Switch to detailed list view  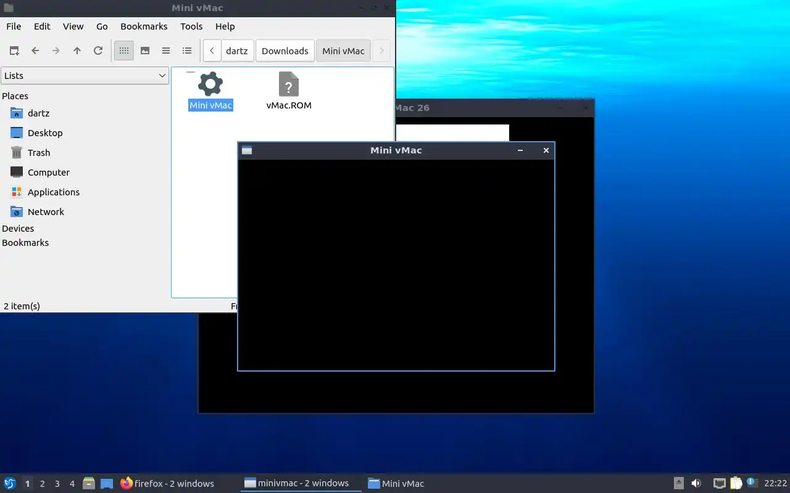click(x=187, y=51)
